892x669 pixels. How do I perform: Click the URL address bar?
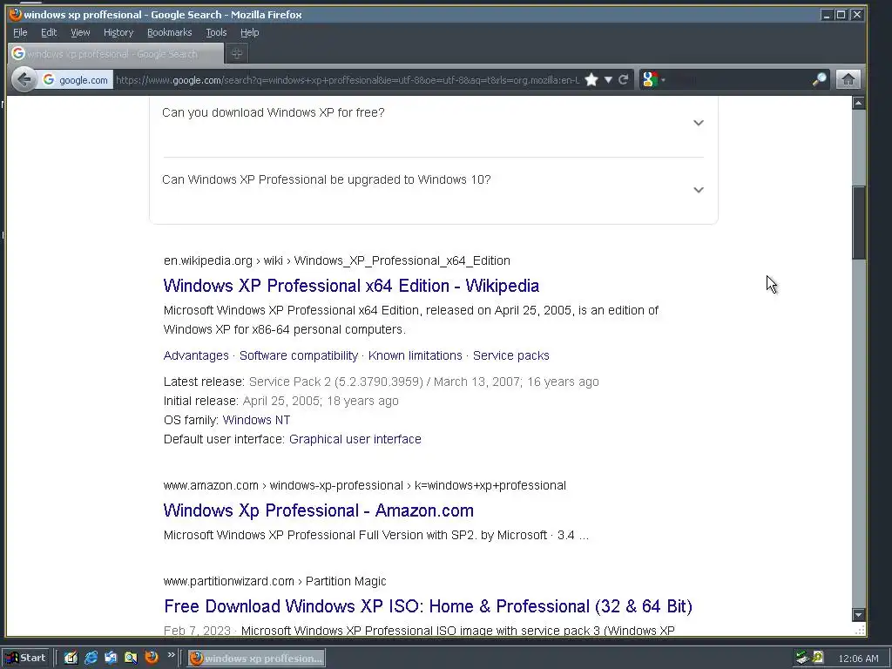348,80
